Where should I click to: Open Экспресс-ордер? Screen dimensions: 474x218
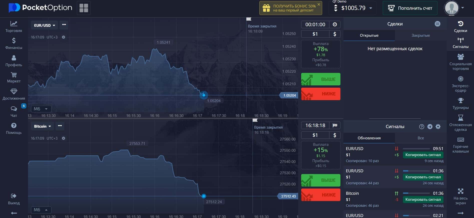point(460,84)
